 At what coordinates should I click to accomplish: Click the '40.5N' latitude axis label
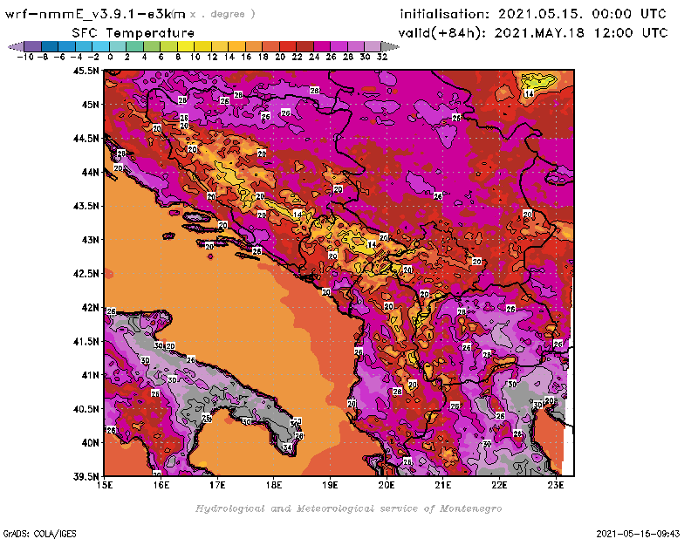tap(86, 409)
